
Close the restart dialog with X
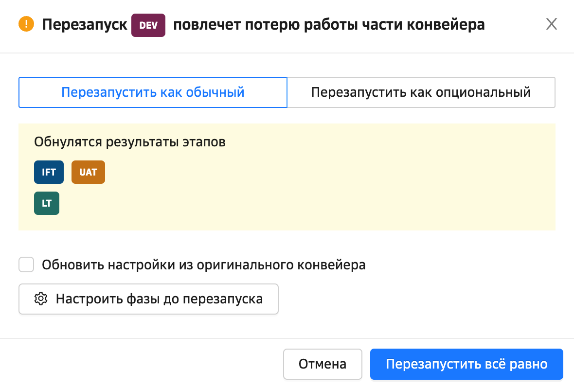[x=551, y=24]
